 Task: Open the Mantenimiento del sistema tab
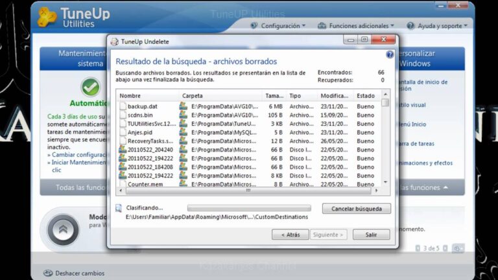coord(73,58)
